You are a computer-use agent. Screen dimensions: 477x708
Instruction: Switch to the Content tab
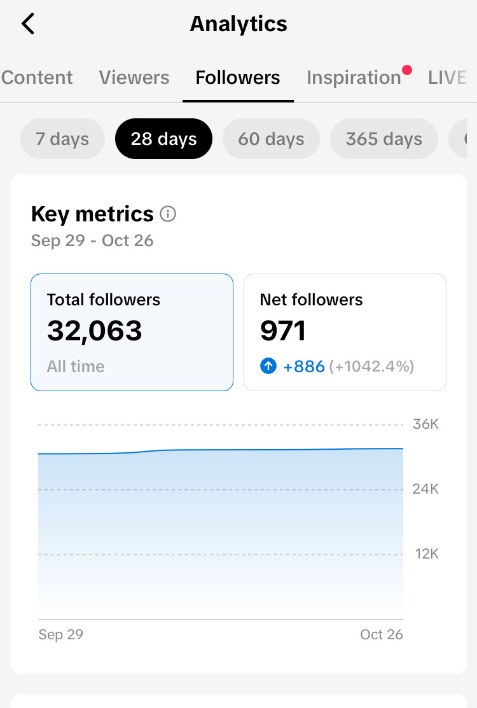point(37,78)
